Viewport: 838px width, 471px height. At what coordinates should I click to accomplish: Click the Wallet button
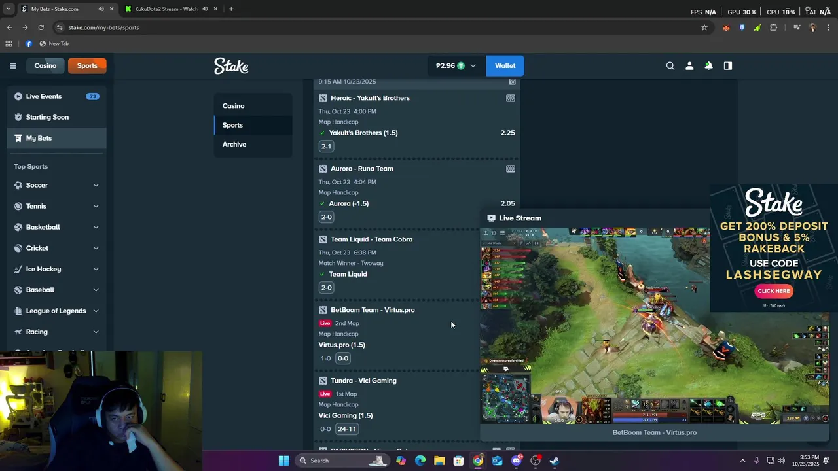505,65
